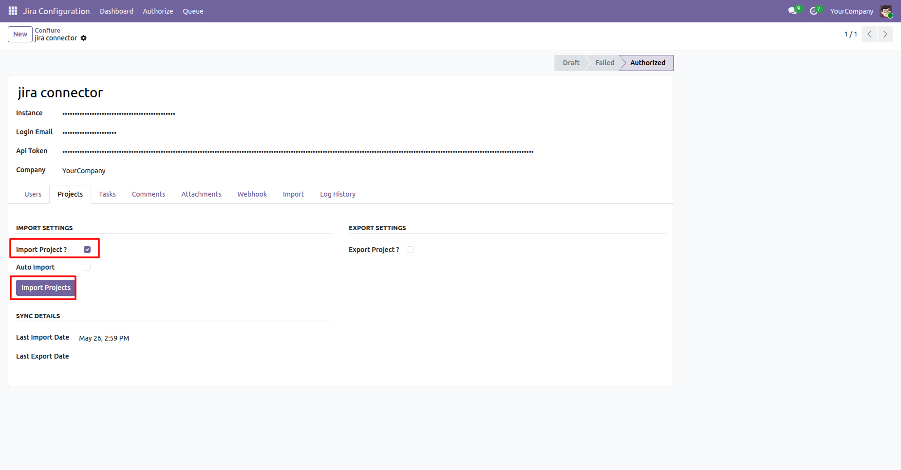Open the Comments tab

pyautogui.click(x=149, y=194)
